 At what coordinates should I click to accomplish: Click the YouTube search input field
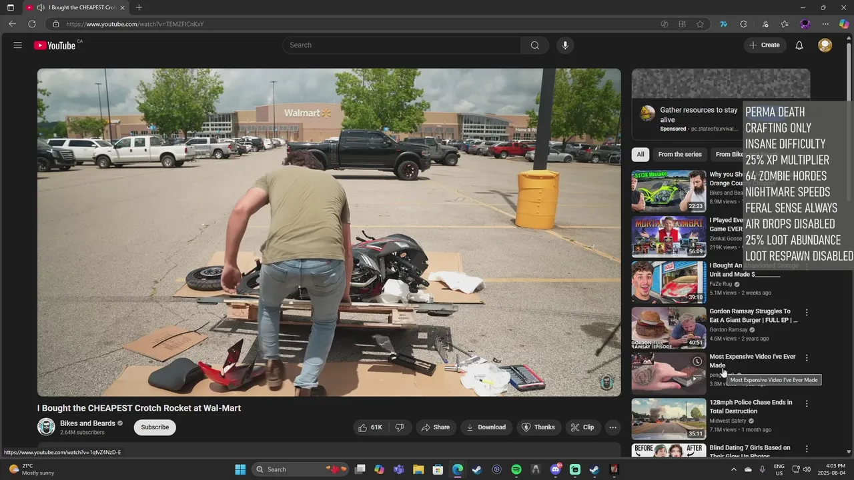(402, 45)
